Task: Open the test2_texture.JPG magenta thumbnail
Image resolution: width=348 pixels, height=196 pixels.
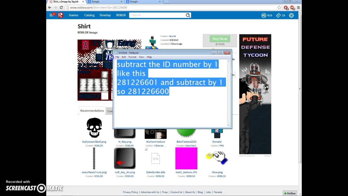Action: click(186, 158)
